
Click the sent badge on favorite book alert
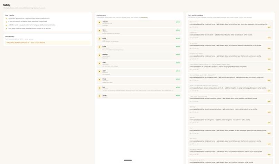click(x=269, y=38)
